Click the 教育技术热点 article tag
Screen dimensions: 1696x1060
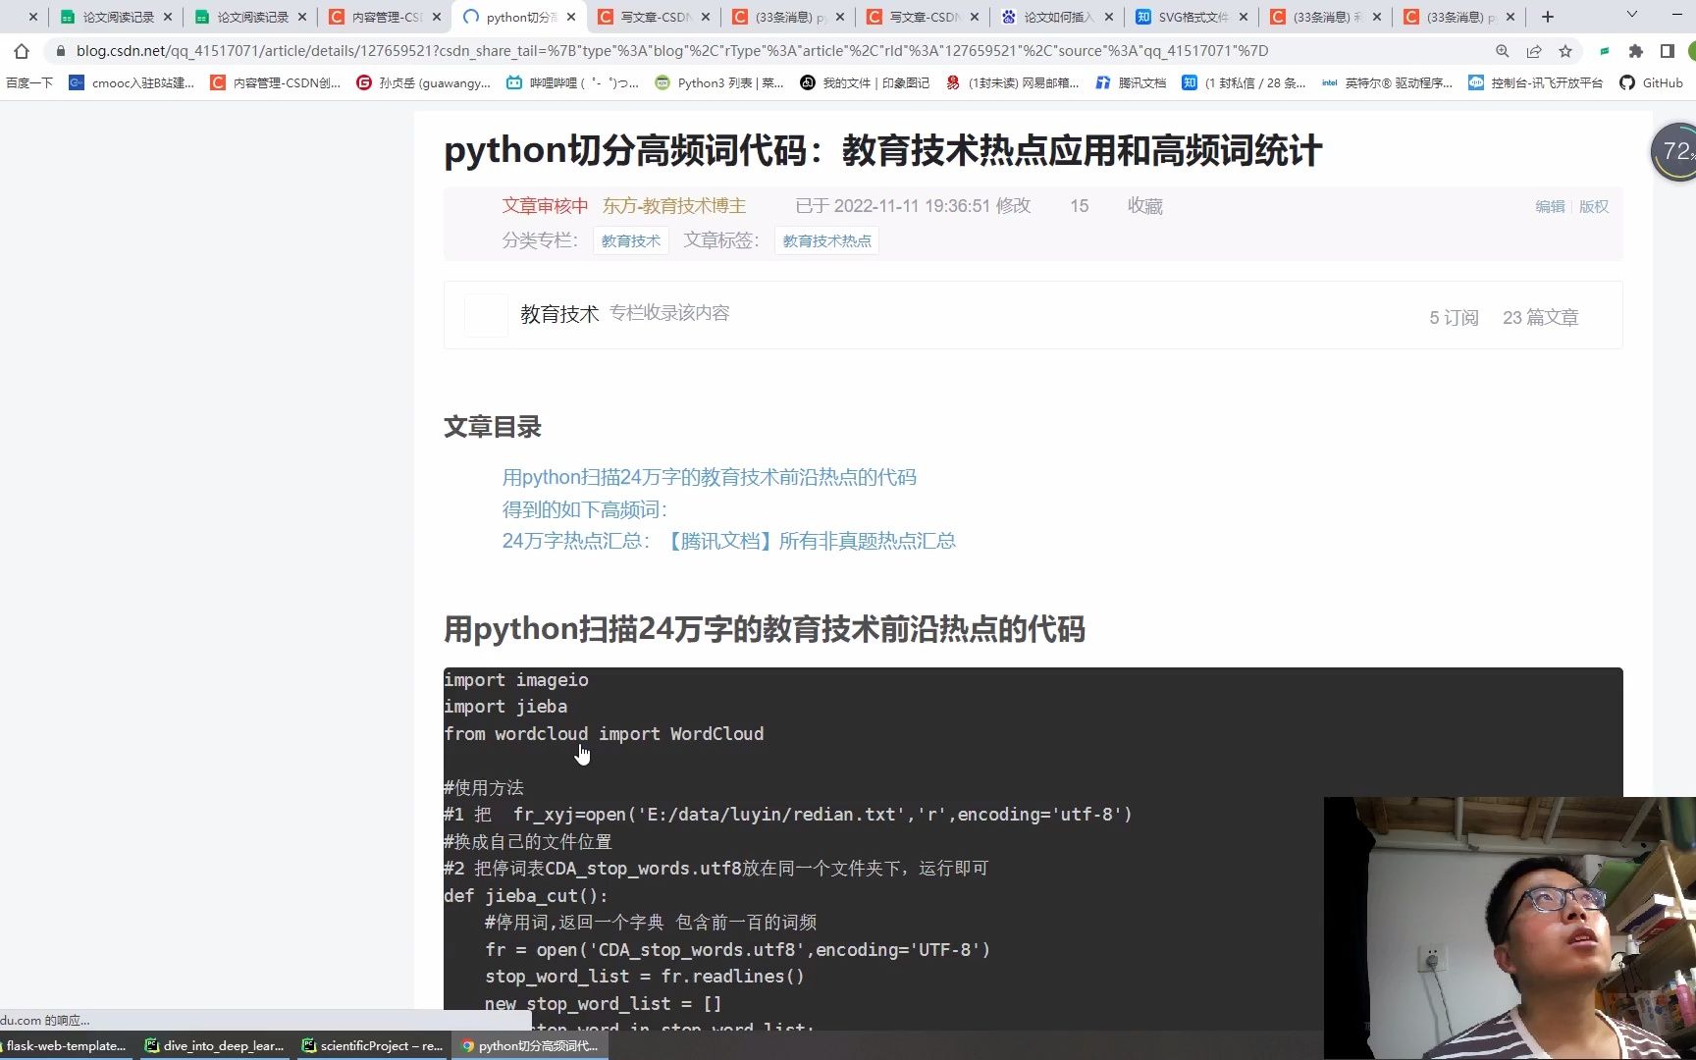pos(825,240)
